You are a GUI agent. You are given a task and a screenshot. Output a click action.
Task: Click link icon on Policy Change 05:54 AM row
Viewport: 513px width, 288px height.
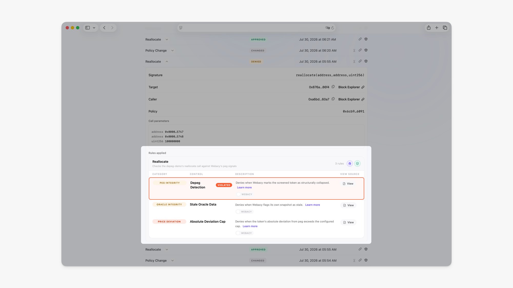[360, 260]
